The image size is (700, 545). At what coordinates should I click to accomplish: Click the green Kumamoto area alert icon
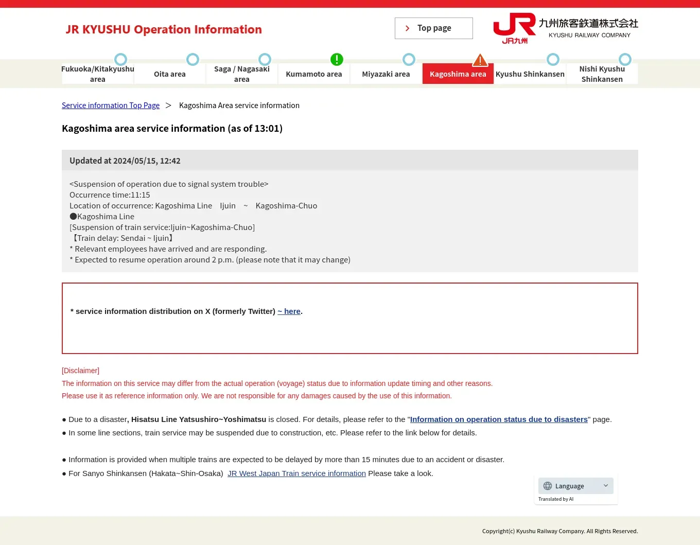coord(337,59)
